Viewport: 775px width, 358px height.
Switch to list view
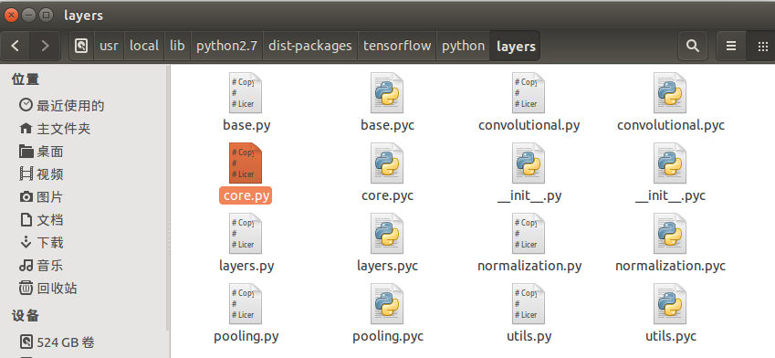point(731,46)
